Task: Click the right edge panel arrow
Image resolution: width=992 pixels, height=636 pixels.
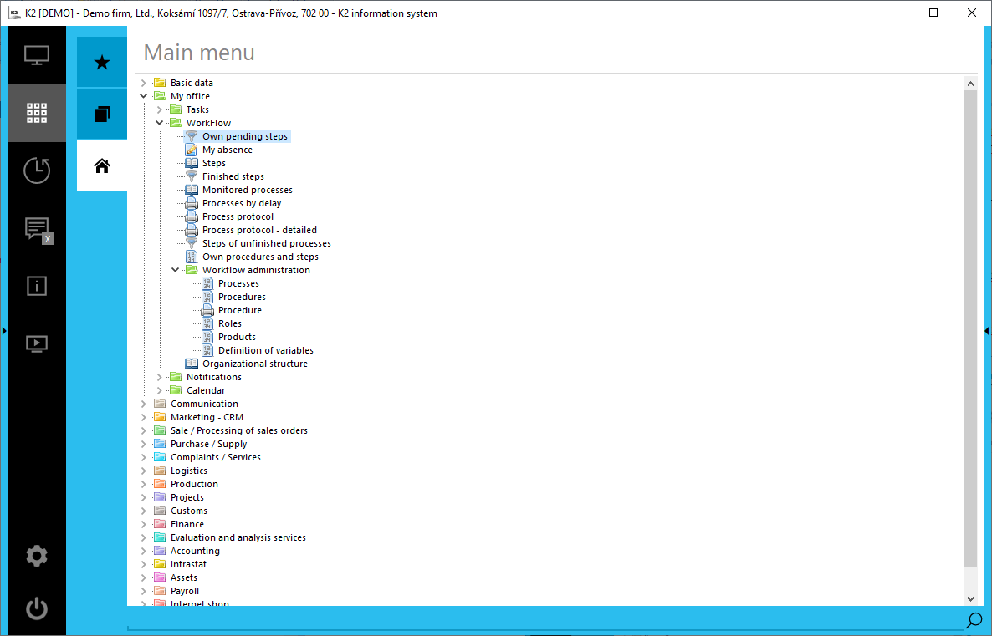Action: coord(987,331)
